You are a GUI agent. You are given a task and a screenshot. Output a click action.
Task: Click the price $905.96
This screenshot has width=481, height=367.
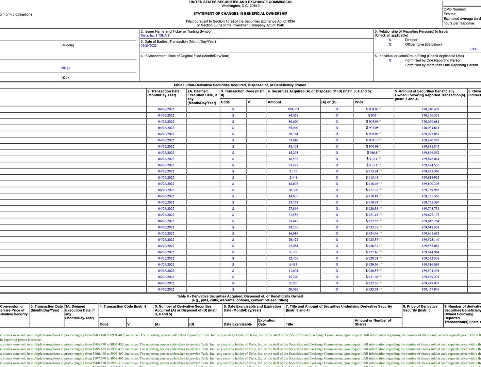coord(373,122)
